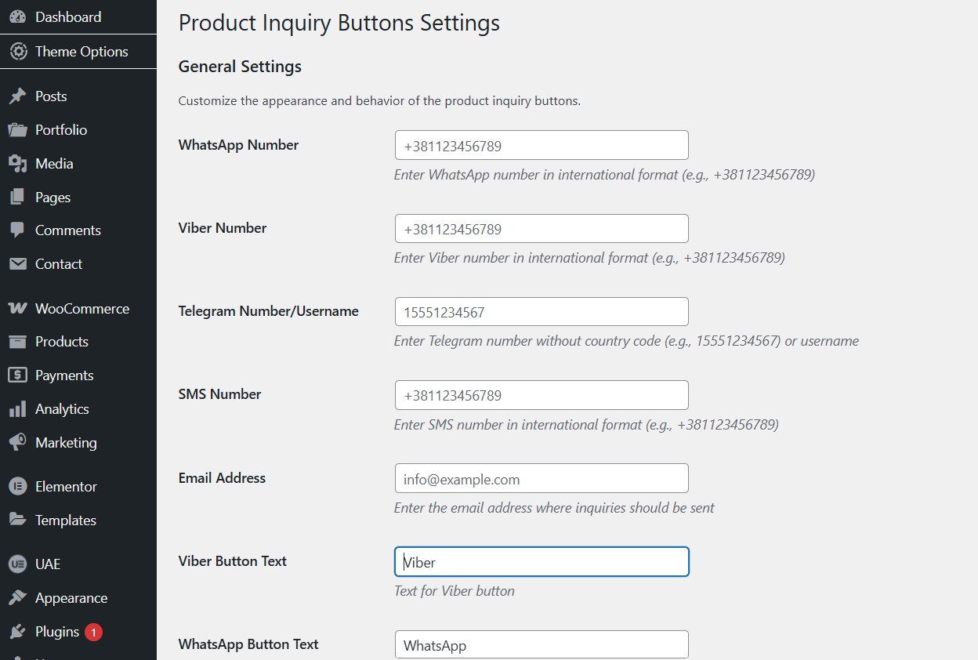Viewport: 978px width, 660px height.
Task: Click the Theme Options gear icon
Action: tap(17, 52)
